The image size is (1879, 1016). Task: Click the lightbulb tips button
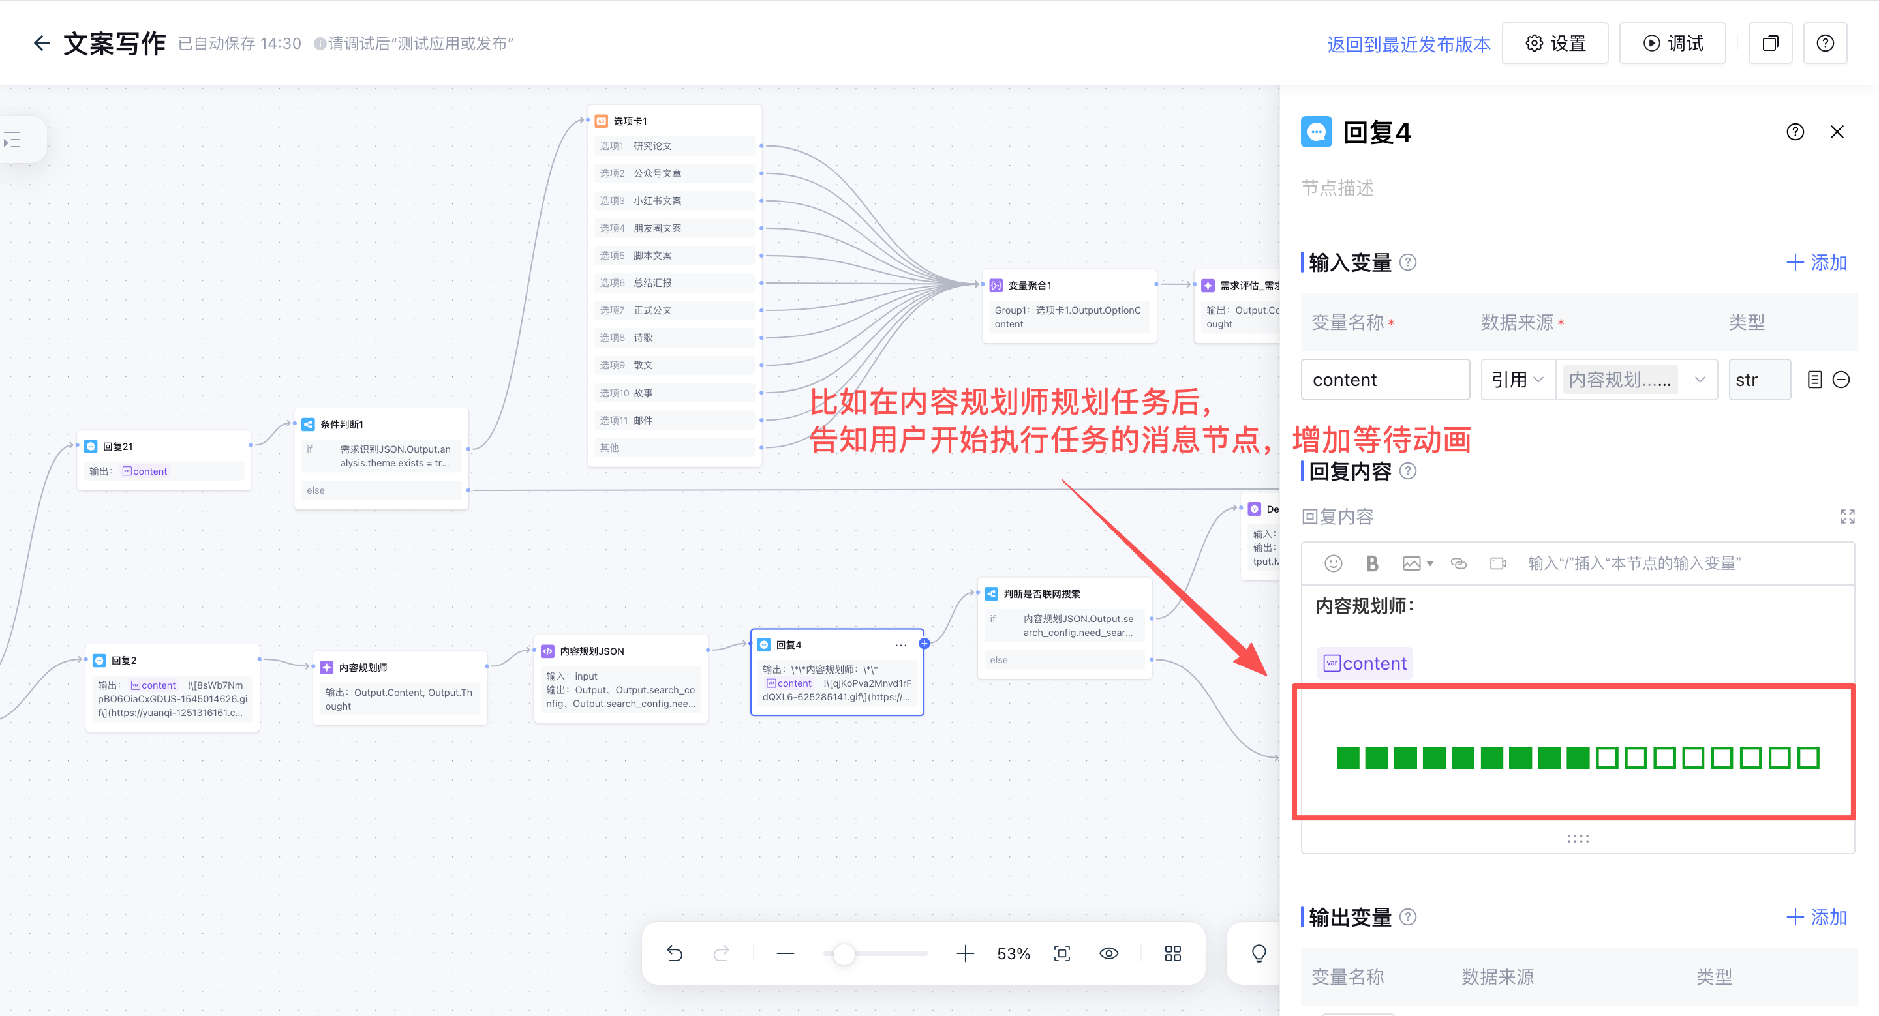[1259, 953]
